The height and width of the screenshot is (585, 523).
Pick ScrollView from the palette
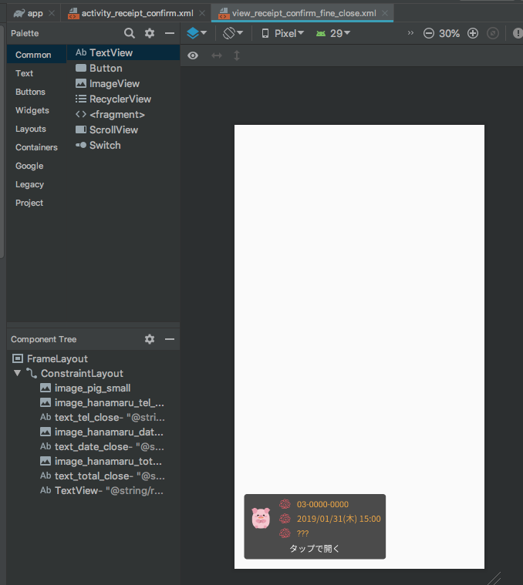pyautogui.click(x=123, y=129)
